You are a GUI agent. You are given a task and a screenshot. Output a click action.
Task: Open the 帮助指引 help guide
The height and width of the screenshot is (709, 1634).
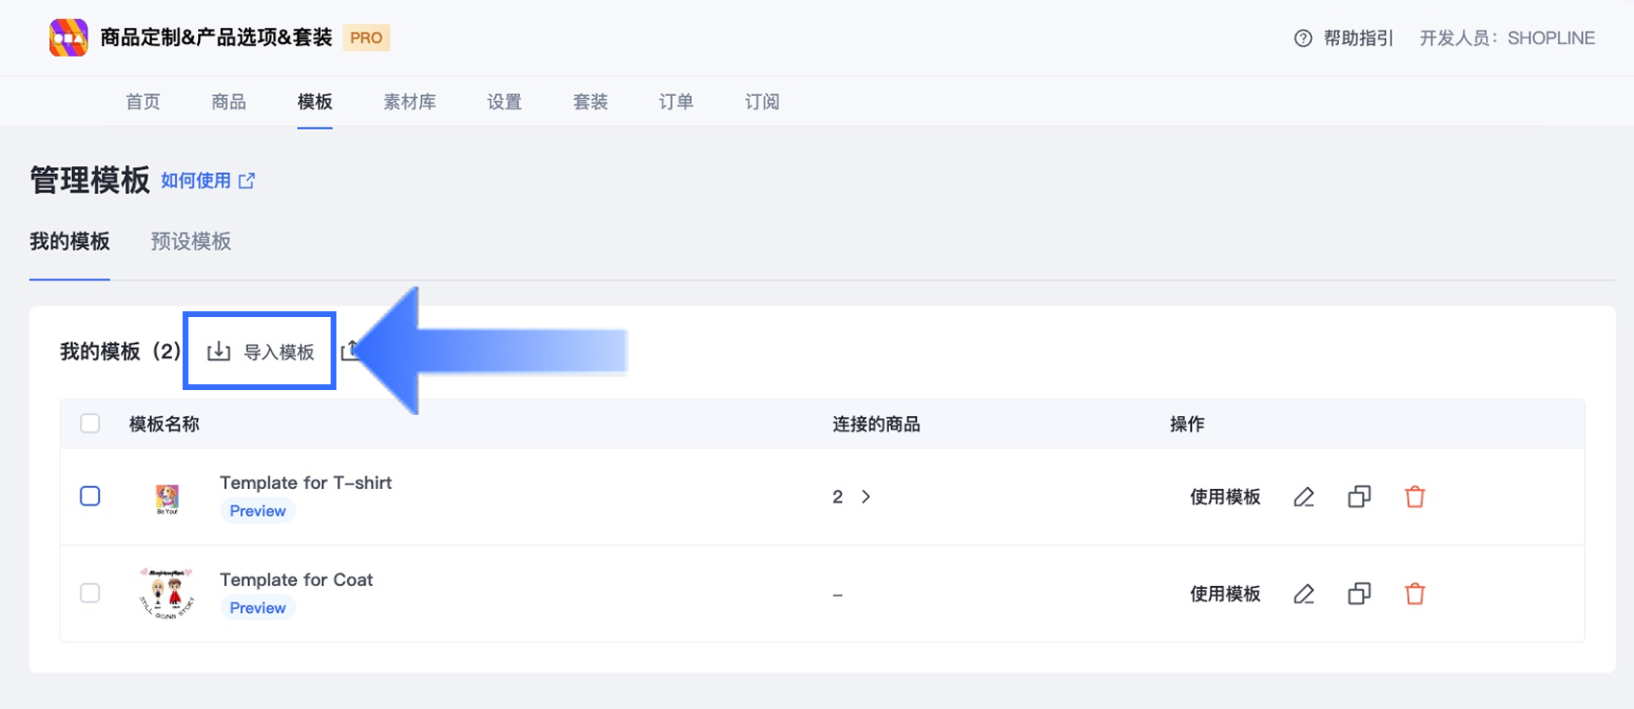(1344, 38)
